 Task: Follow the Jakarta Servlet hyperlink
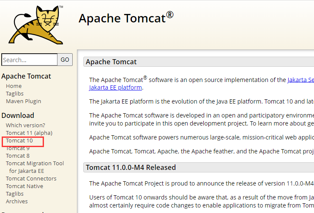tap(301, 80)
